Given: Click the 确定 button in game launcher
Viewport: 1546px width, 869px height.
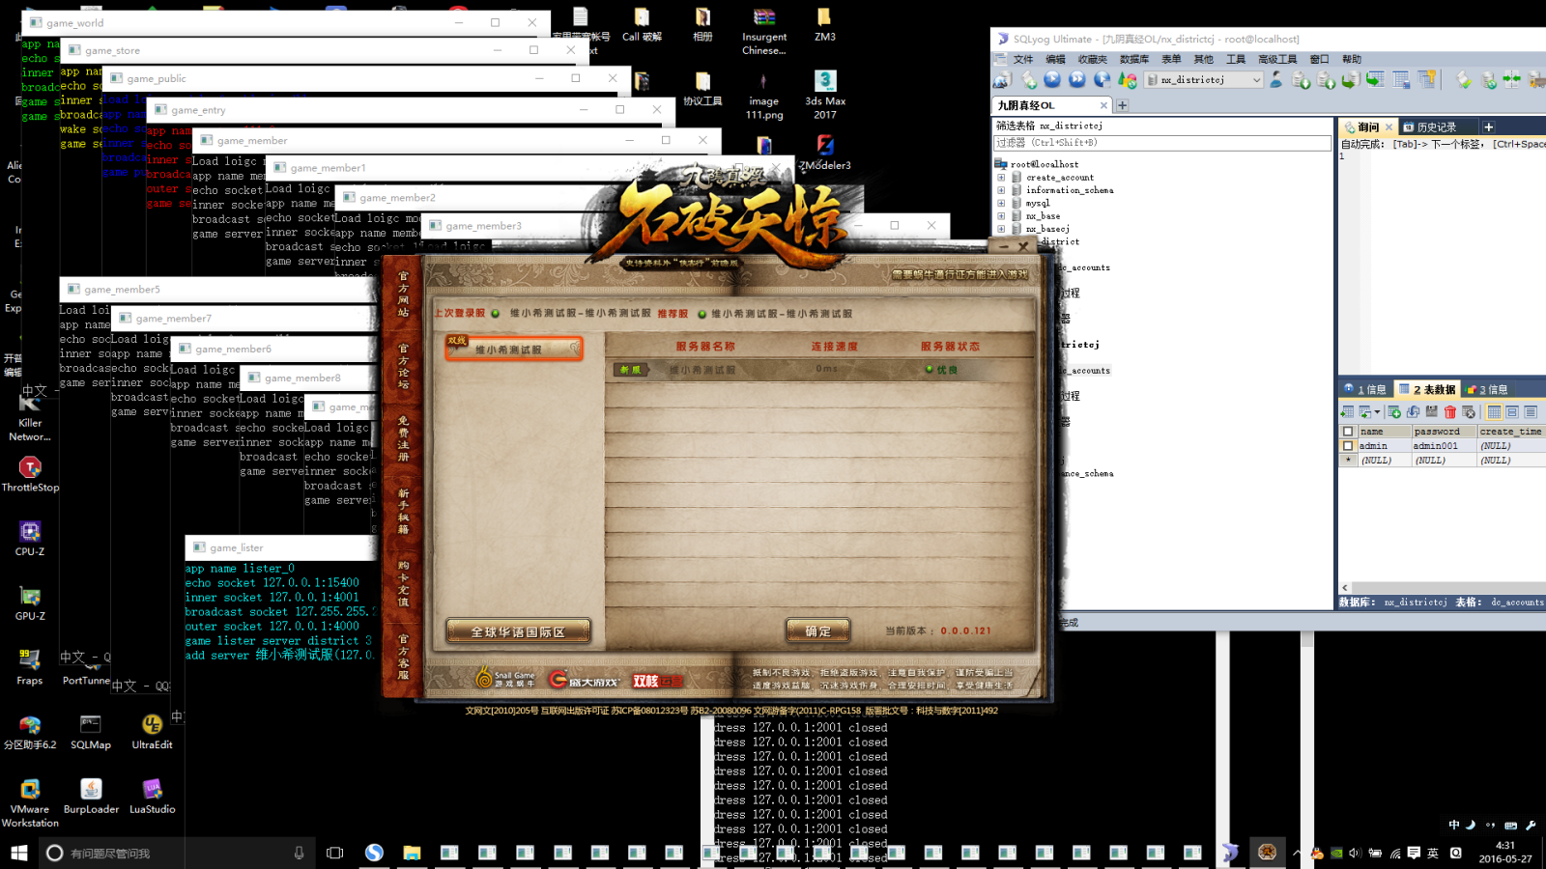Looking at the screenshot, I should click(x=817, y=631).
